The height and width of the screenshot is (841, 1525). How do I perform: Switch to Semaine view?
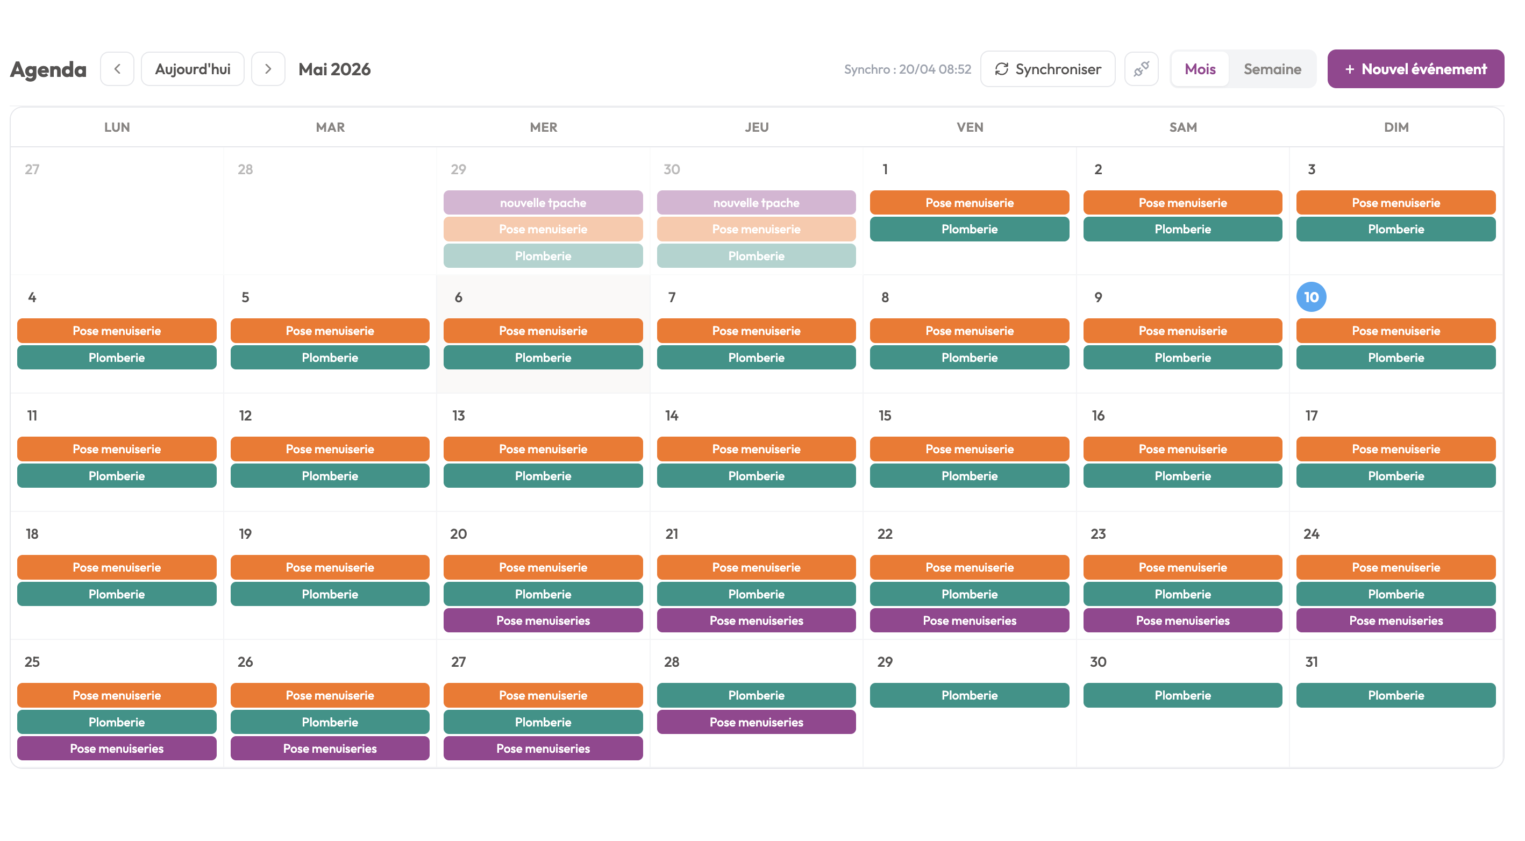point(1272,69)
